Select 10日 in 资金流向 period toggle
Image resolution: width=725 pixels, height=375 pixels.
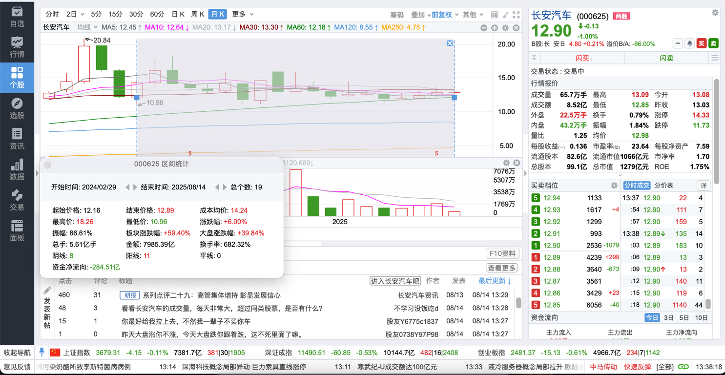coord(702,317)
